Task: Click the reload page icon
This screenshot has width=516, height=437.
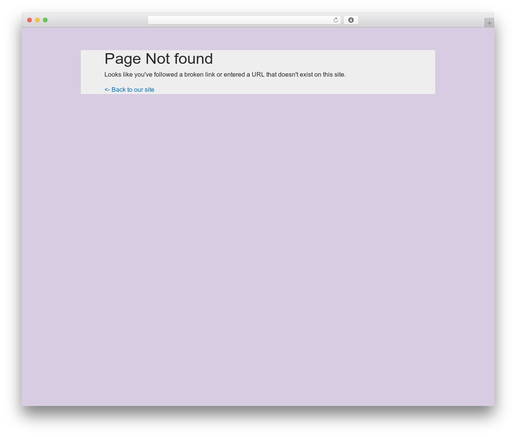Action: 335,20
